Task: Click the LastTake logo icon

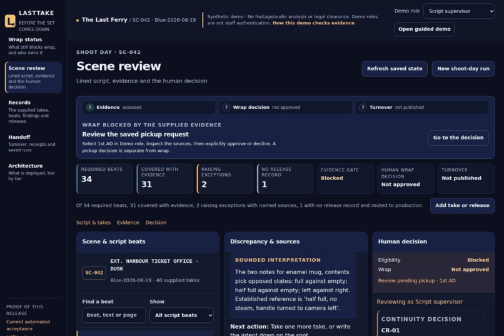Action: coord(10,21)
